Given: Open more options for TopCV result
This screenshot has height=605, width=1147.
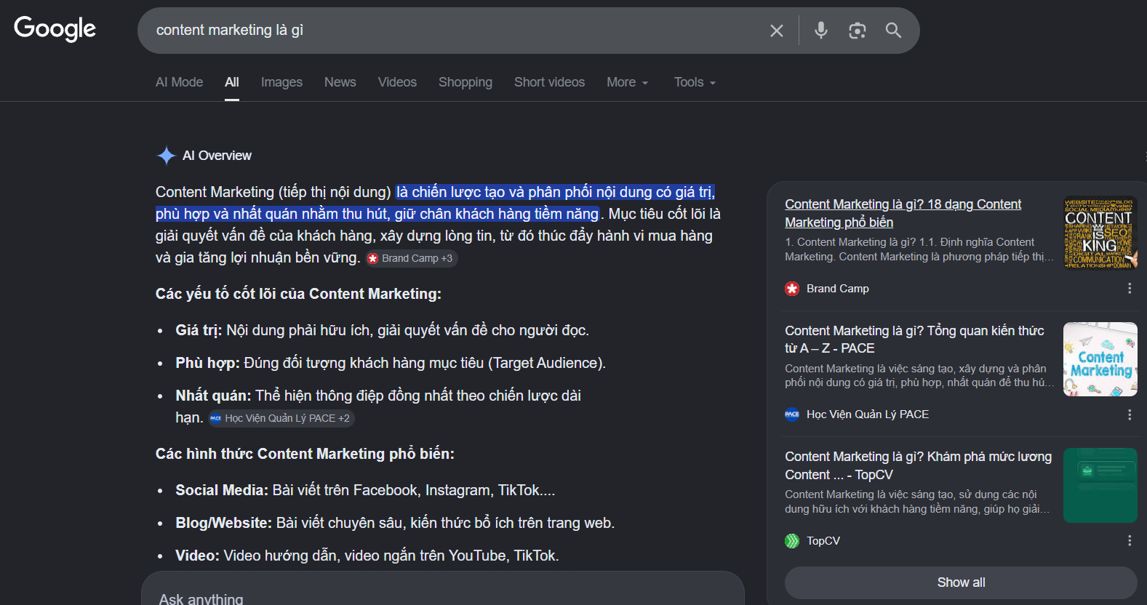Looking at the screenshot, I should [x=1130, y=541].
